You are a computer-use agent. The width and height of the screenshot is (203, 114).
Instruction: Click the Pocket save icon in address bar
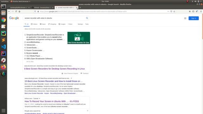171,11
